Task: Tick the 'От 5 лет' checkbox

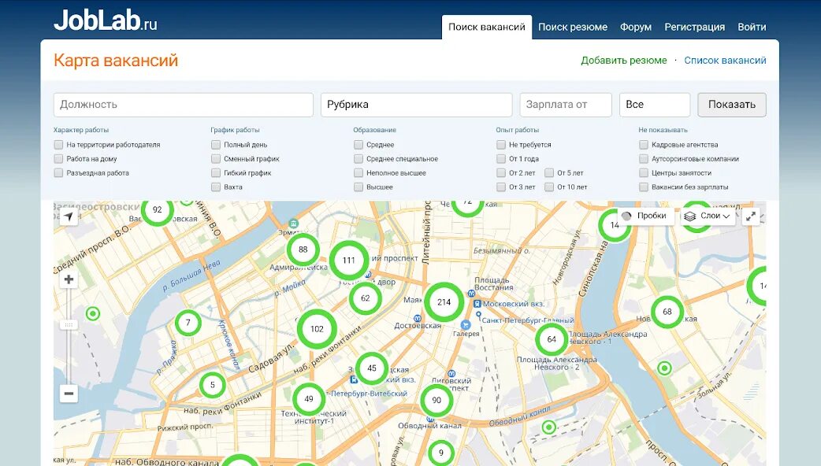Action: (x=549, y=172)
